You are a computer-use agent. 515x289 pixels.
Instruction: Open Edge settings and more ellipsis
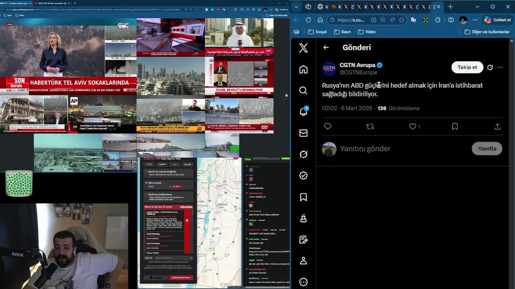[475, 20]
